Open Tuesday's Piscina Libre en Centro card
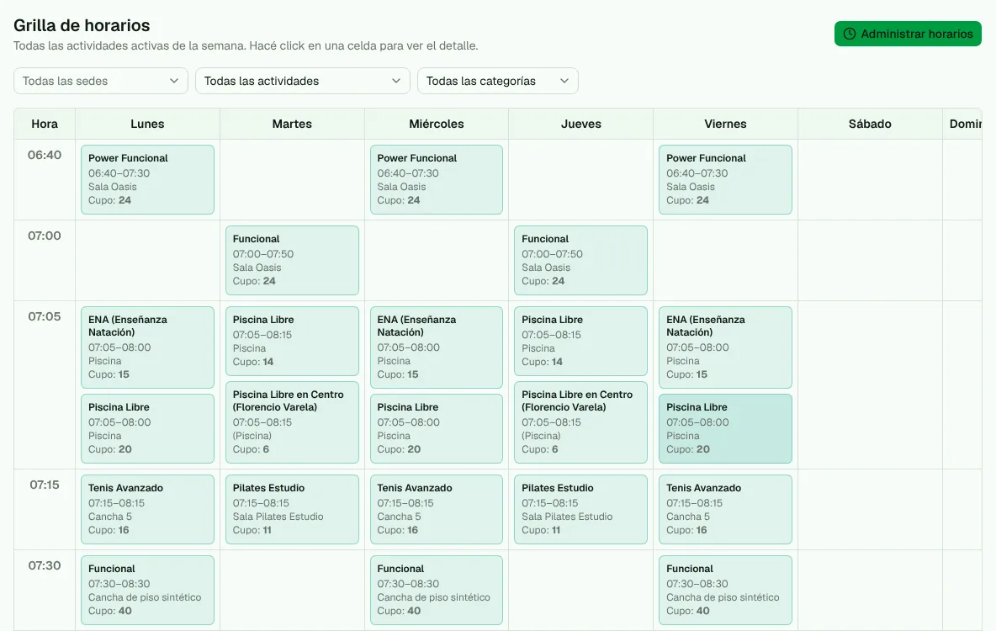This screenshot has height=631, width=996. 292,422
